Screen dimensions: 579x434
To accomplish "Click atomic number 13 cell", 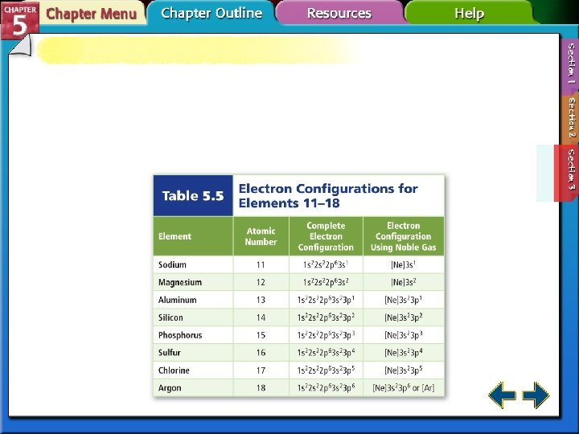I will click(261, 300).
